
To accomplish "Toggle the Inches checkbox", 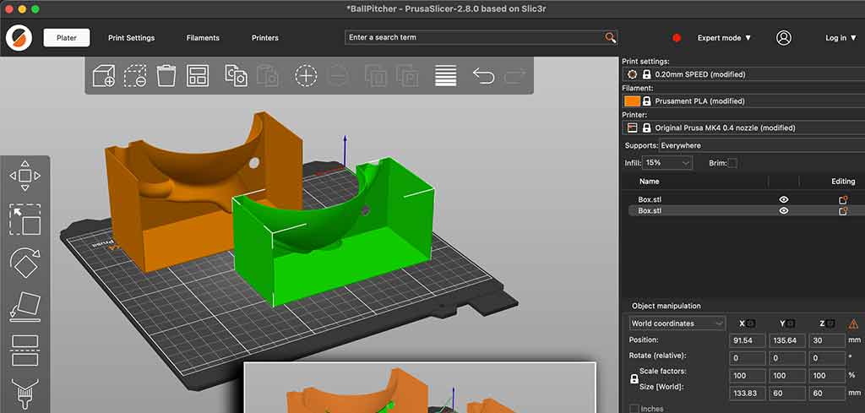I will (x=634, y=409).
